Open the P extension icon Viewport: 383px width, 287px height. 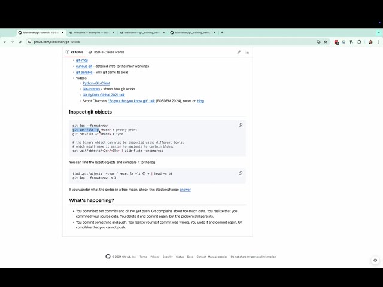click(x=351, y=42)
